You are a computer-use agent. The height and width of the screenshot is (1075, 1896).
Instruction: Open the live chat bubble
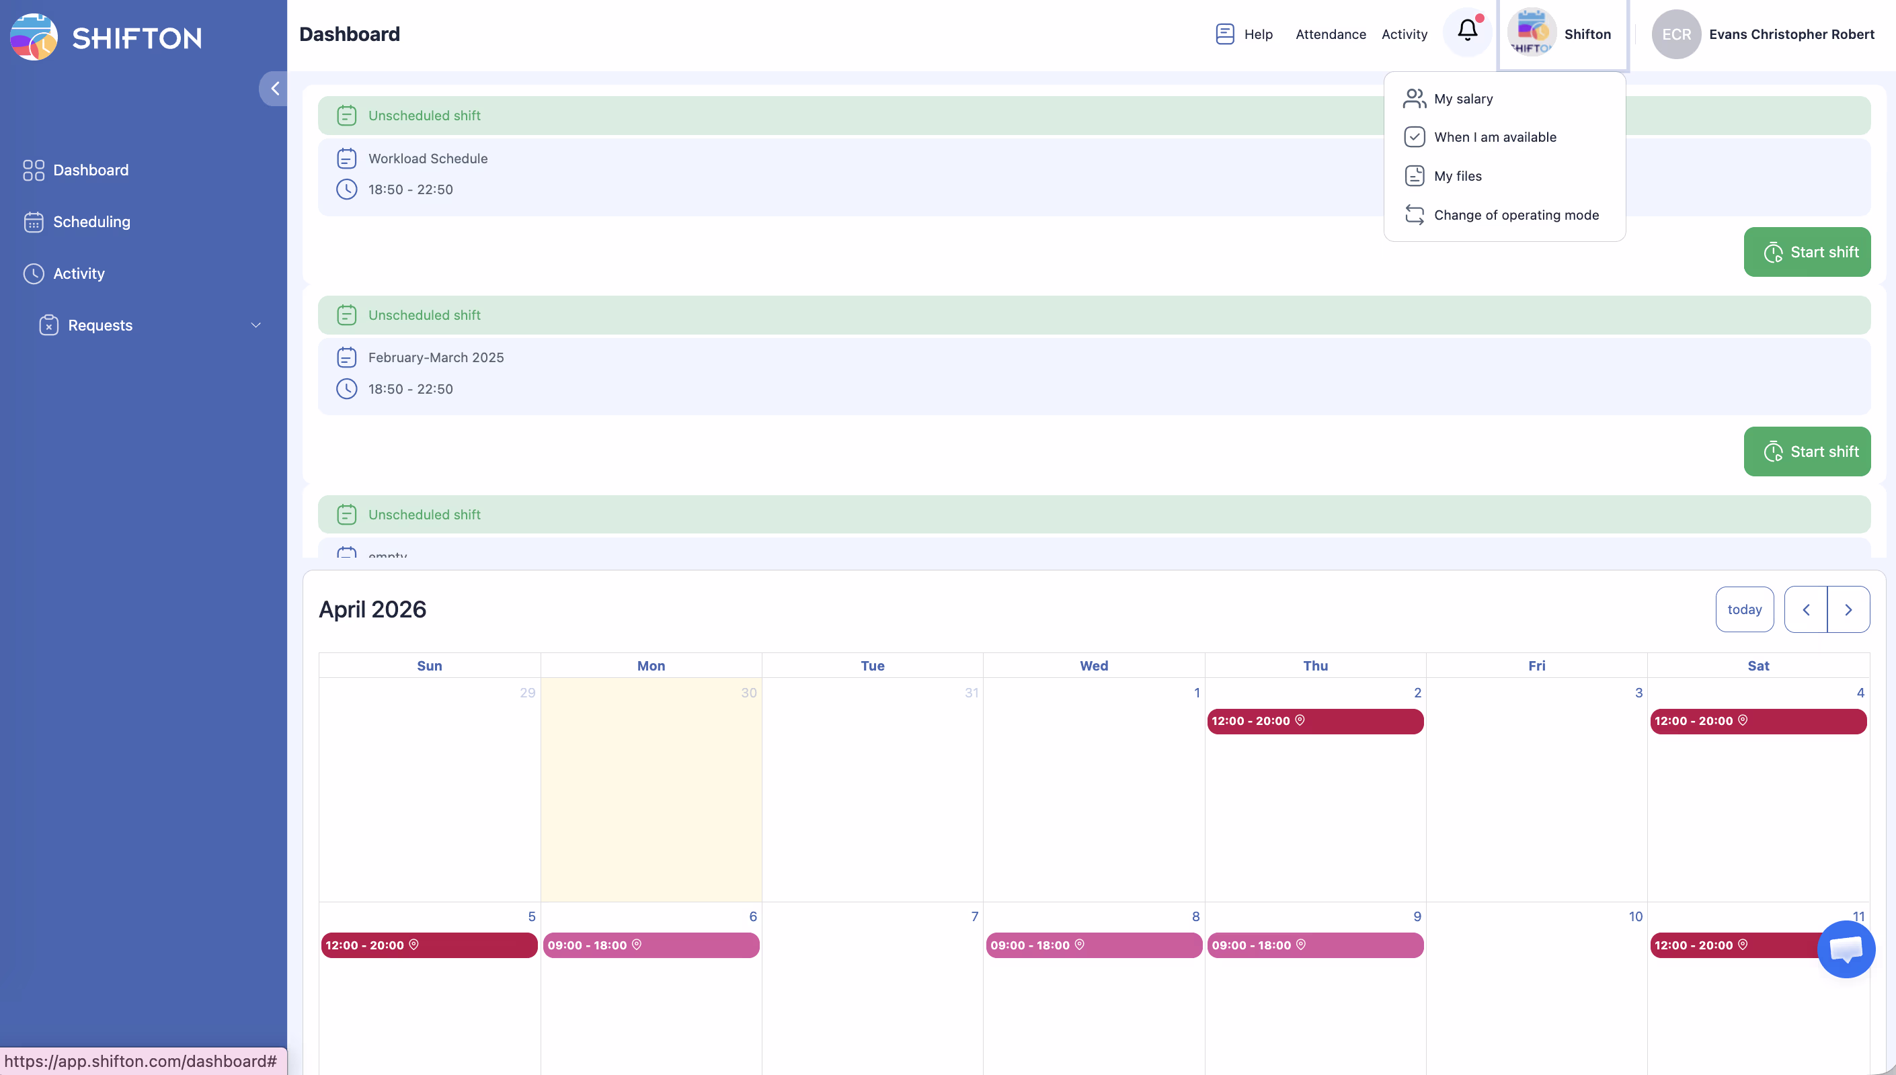pos(1845,949)
